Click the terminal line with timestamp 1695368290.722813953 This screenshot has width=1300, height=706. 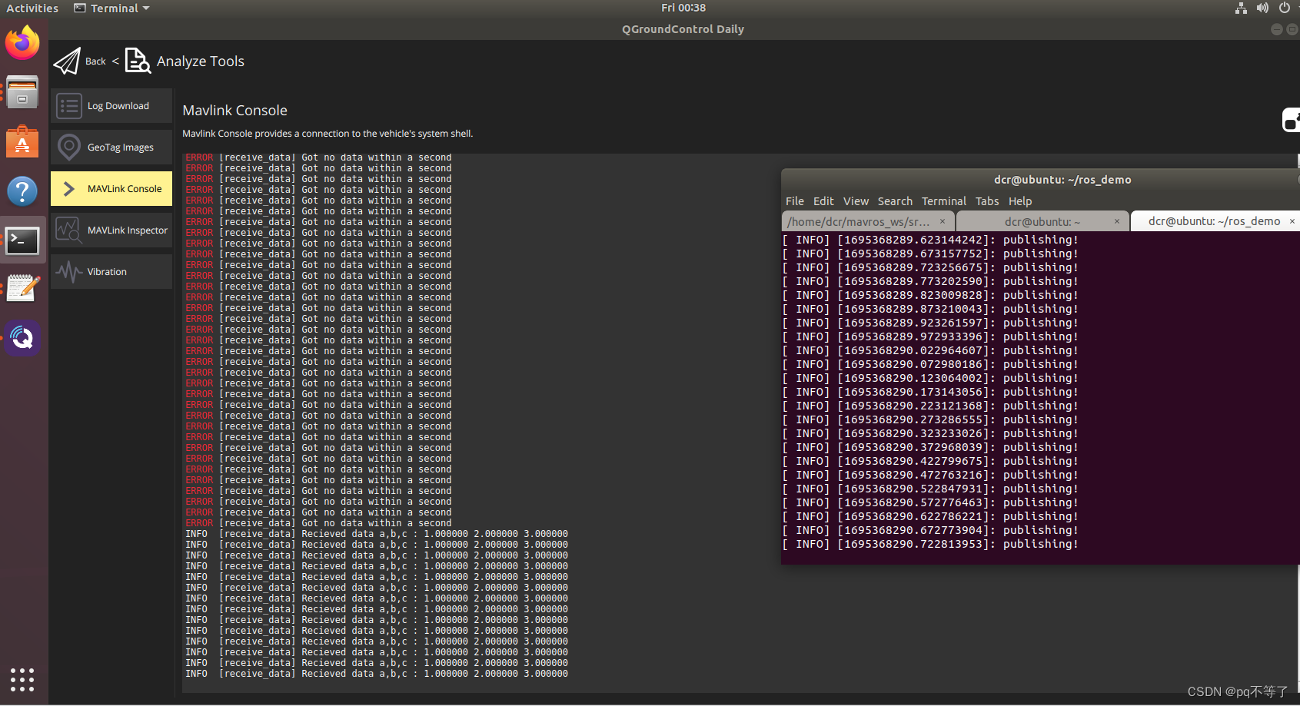click(930, 544)
